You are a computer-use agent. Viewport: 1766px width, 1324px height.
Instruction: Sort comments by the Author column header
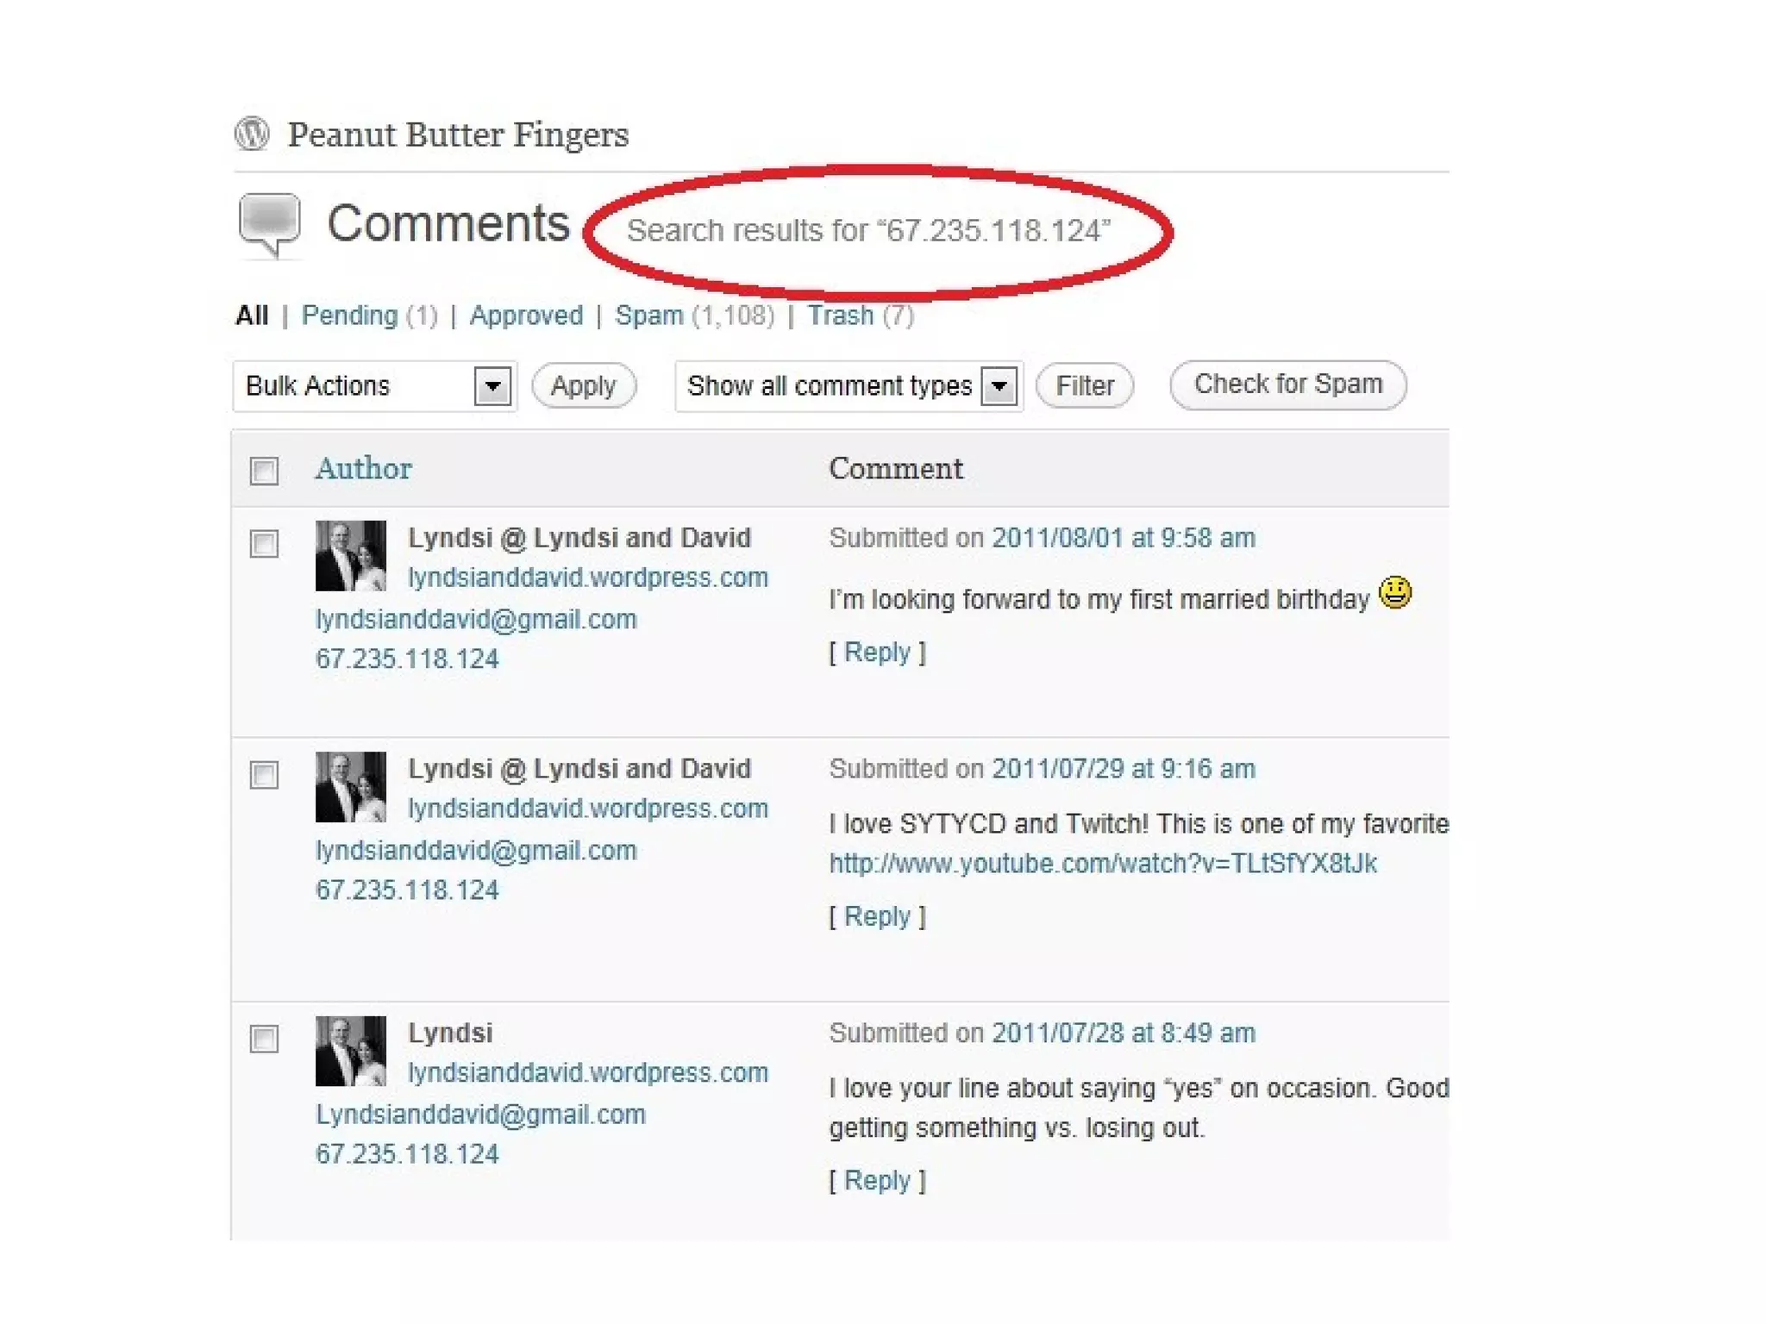pyautogui.click(x=363, y=468)
